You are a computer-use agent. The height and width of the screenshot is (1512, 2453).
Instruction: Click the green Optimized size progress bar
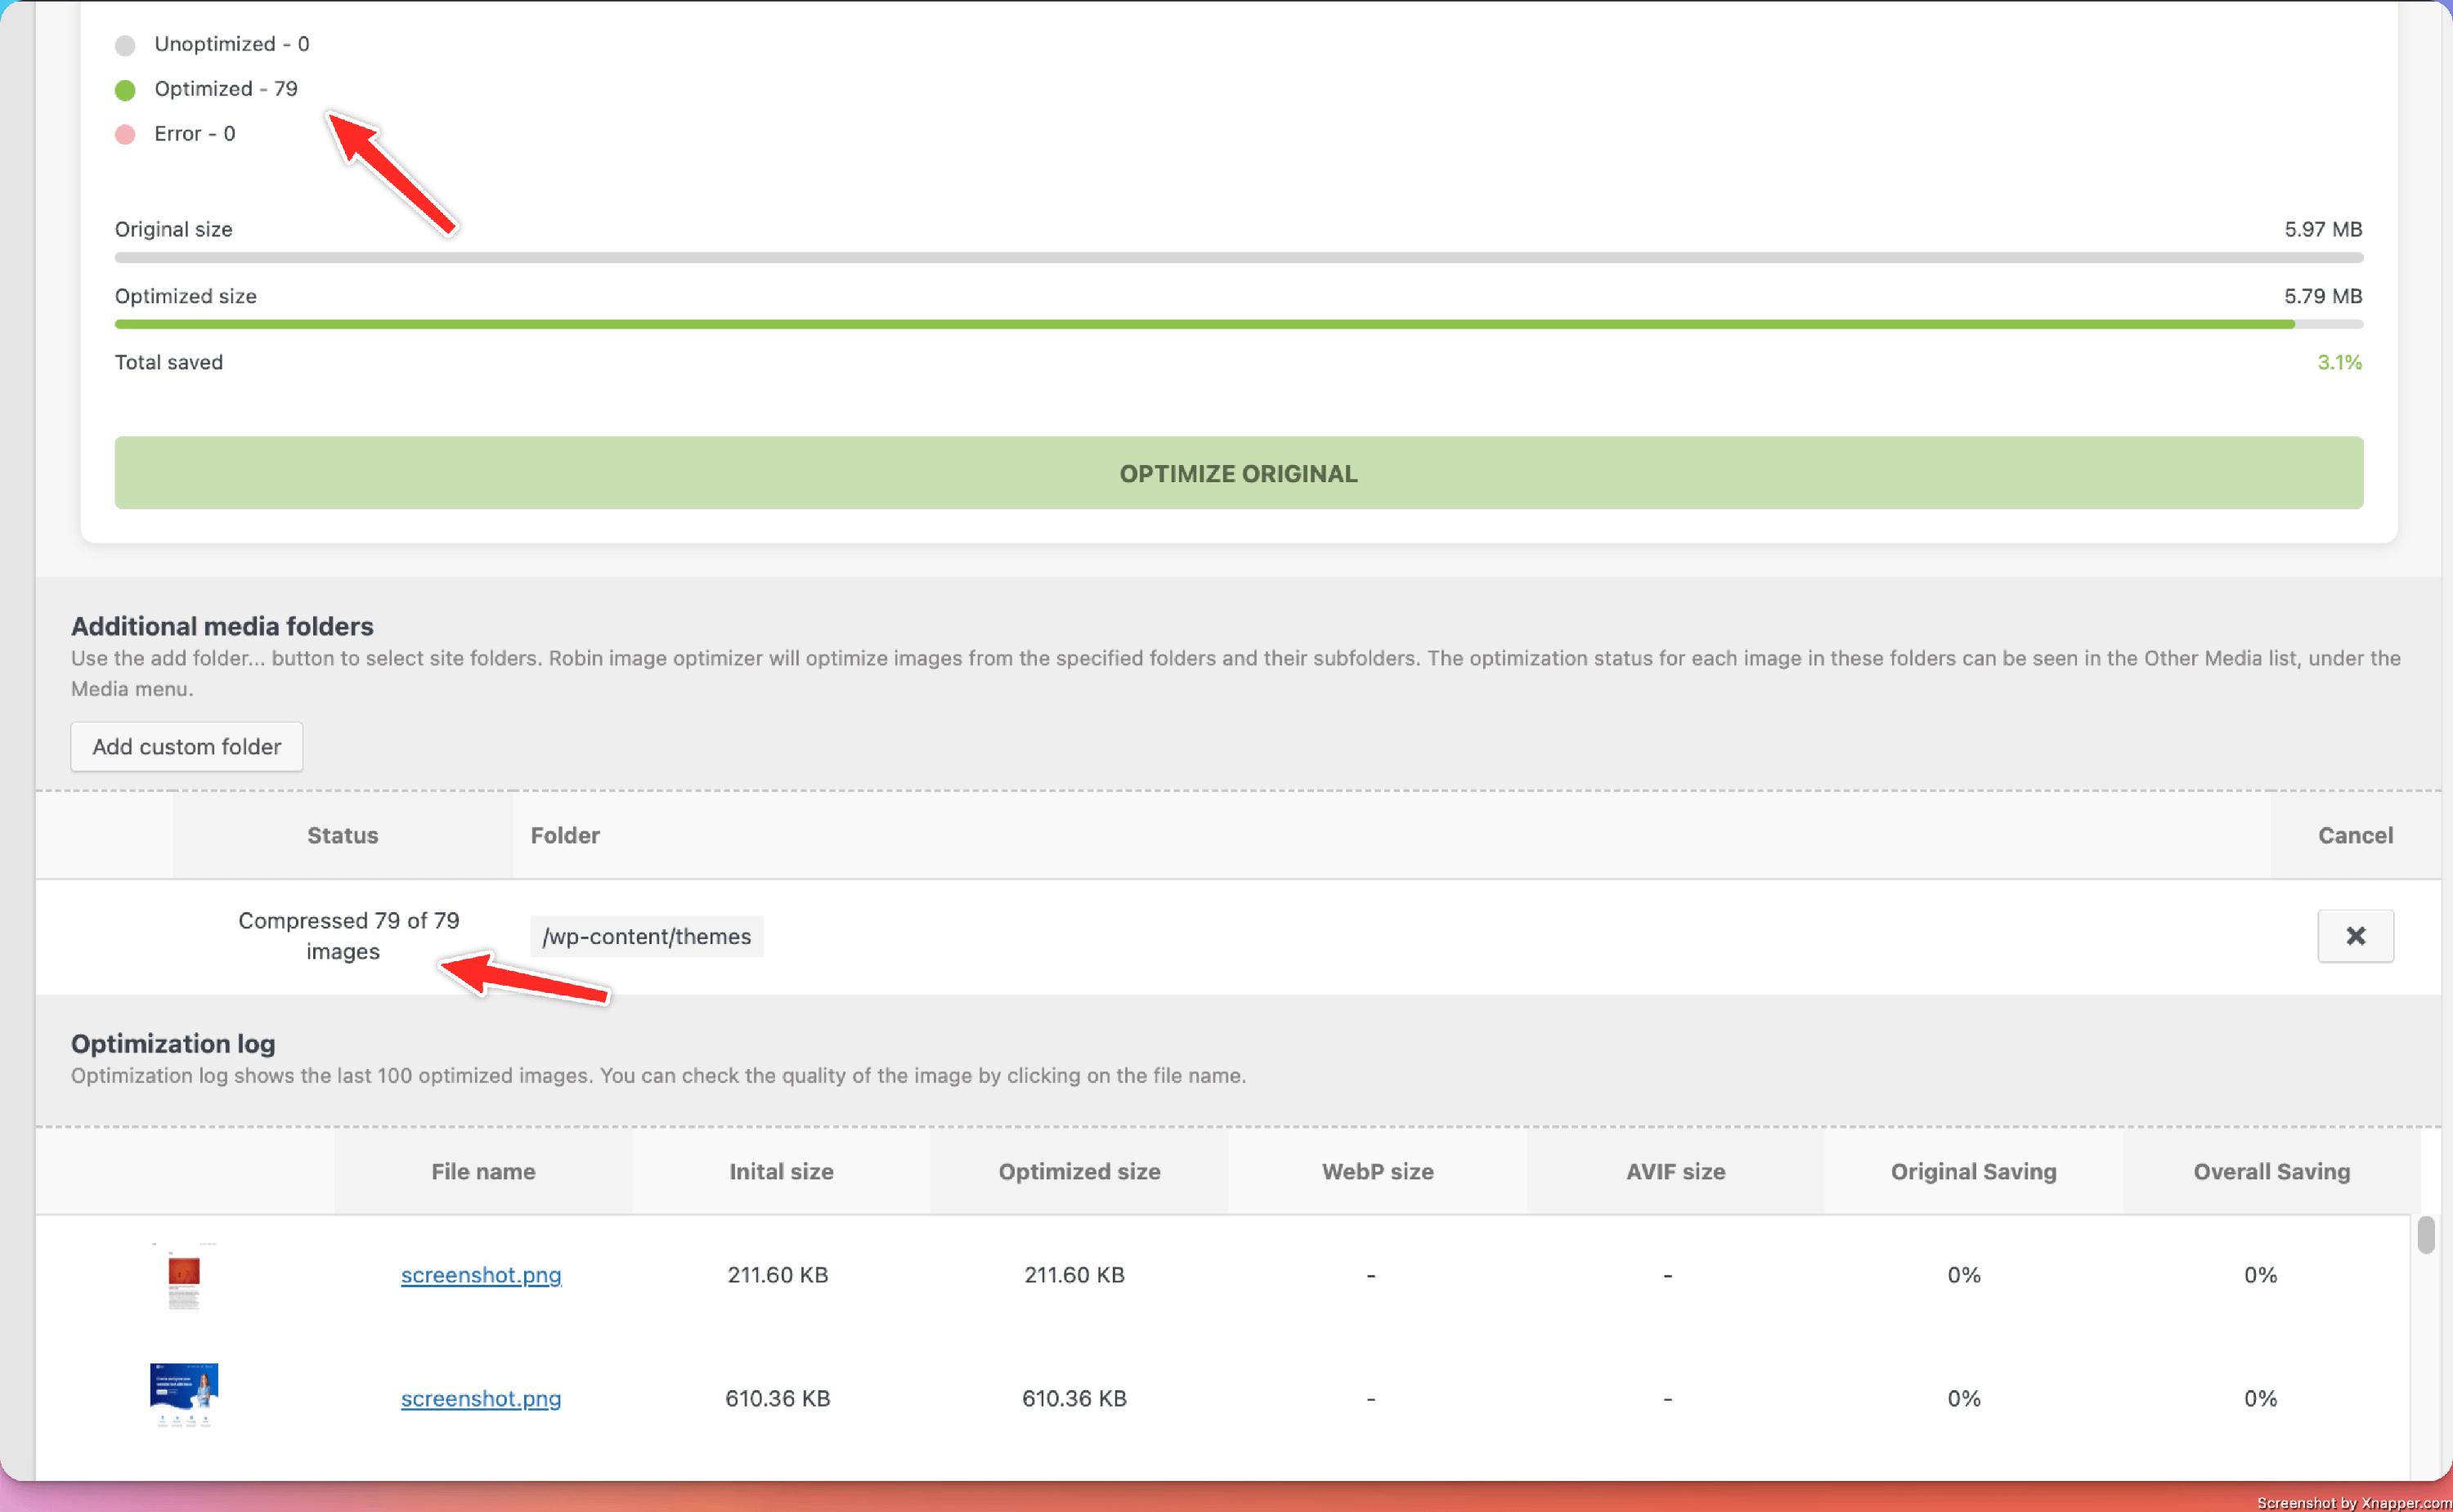click(x=1200, y=324)
